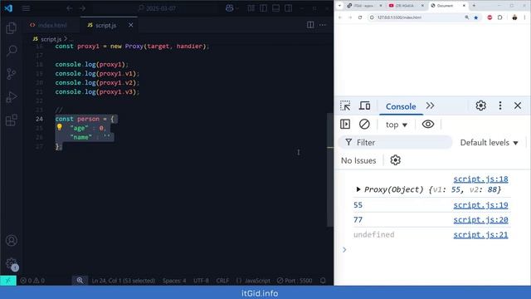
Task: Open the Manage gear in the VS Code activity bar
Action: coord(11,263)
